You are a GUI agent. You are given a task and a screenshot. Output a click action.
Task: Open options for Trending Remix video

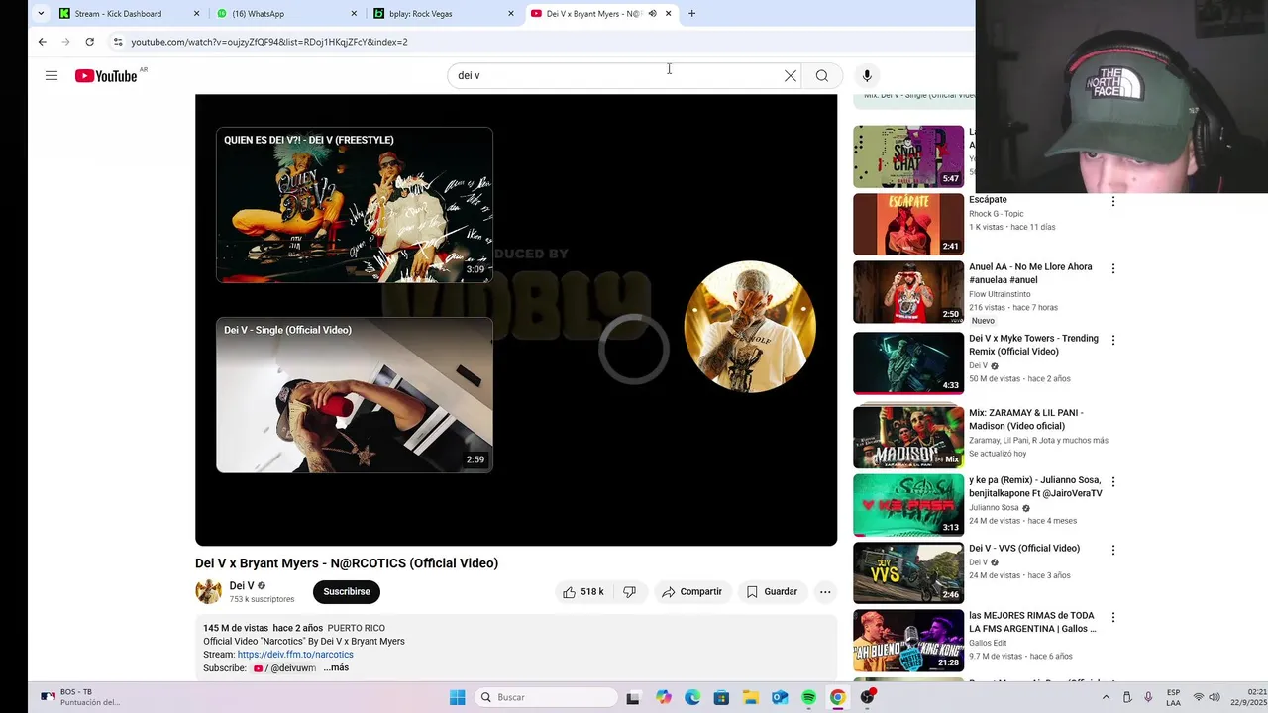point(1113,340)
